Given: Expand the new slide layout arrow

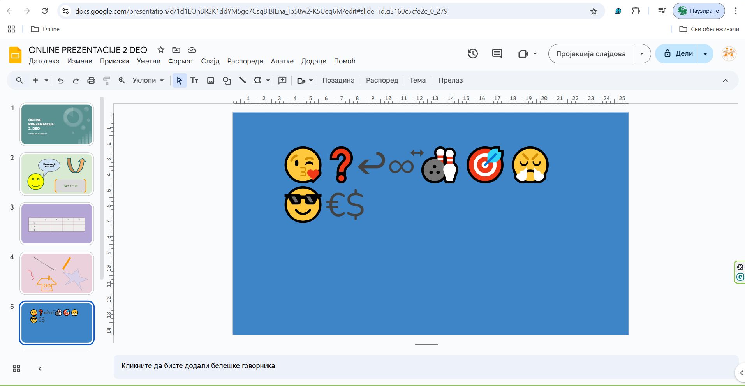Looking at the screenshot, I should 46,81.
